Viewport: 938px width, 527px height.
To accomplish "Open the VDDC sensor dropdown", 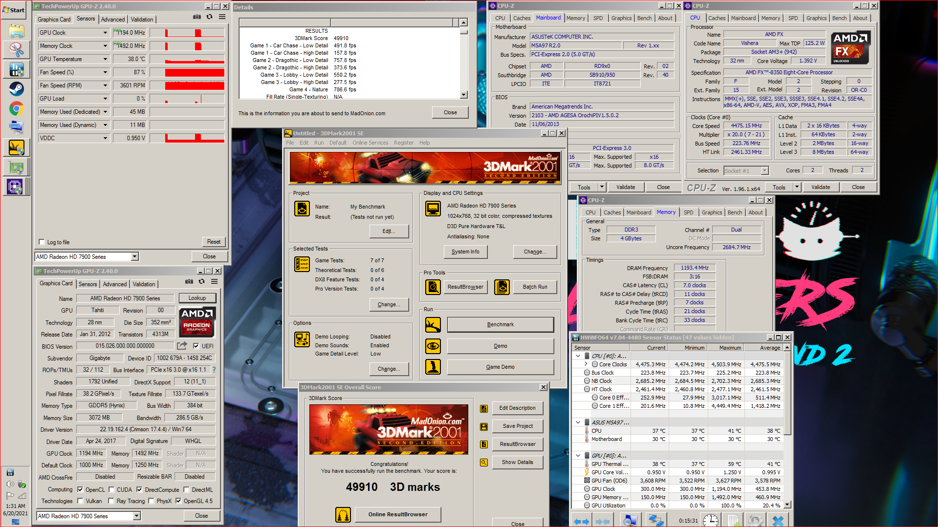I will (x=105, y=138).
